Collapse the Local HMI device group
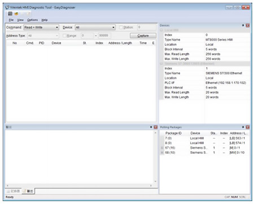This screenshot has width=254, height=206. tap(161, 30)
